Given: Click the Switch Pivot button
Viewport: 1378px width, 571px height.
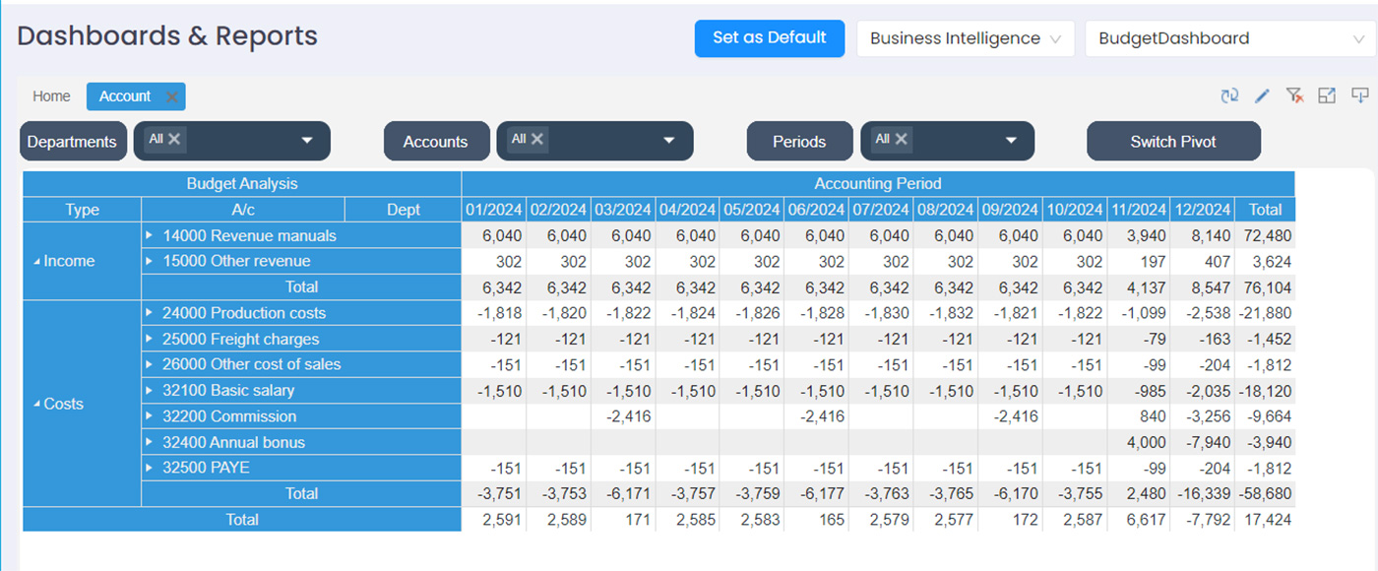Looking at the screenshot, I should [1172, 142].
